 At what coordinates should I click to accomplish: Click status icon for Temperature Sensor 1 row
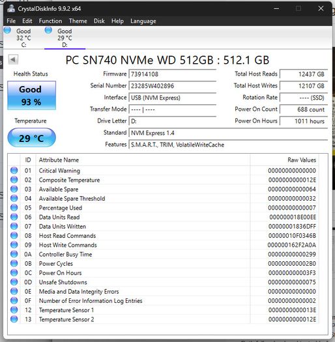(x=14, y=310)
